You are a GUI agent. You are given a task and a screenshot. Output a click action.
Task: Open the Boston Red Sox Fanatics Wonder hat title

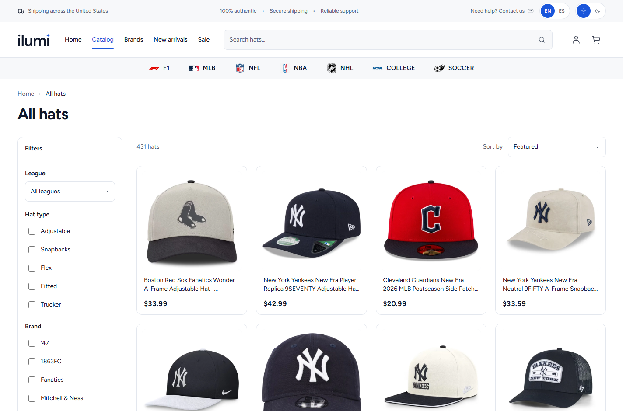click(189, 284)
